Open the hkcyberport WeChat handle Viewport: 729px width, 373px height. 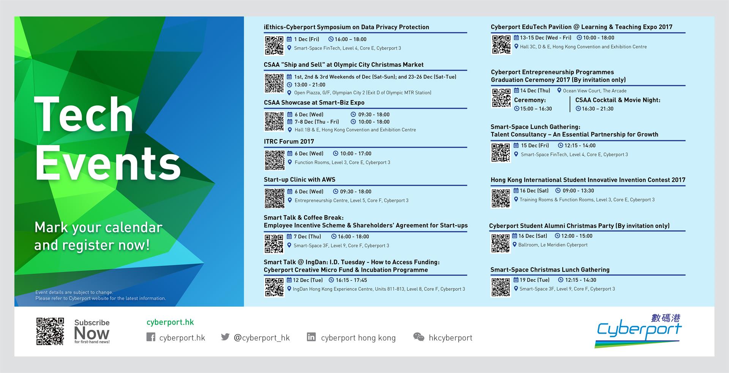451,338
